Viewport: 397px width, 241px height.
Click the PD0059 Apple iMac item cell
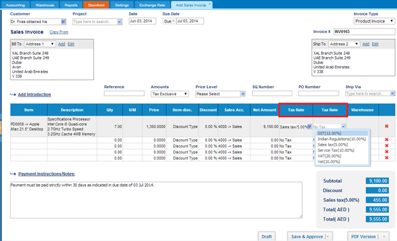pos(28,126)
